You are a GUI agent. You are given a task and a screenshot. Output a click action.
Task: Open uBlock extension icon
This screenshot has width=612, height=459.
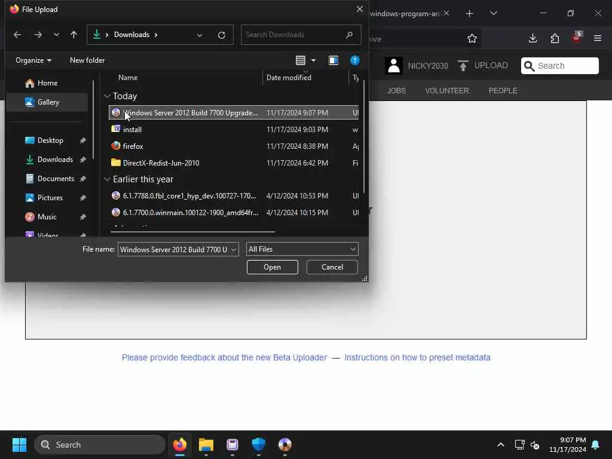tap(577, 38)
